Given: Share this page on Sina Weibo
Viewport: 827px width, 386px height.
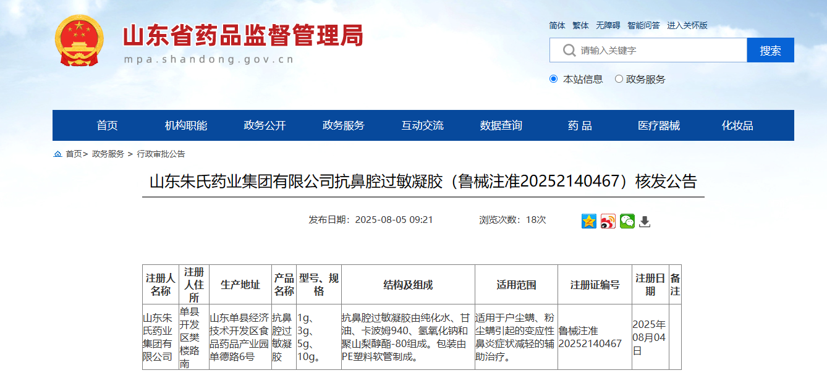Looking at the screenshot, I should click(x=608, y=221).
